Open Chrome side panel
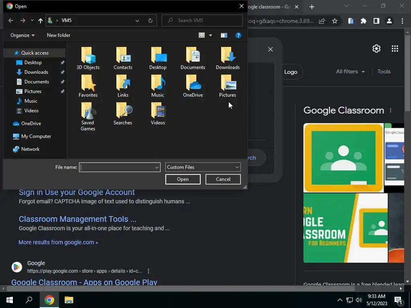The image size is (411, 308). (376, 21)
